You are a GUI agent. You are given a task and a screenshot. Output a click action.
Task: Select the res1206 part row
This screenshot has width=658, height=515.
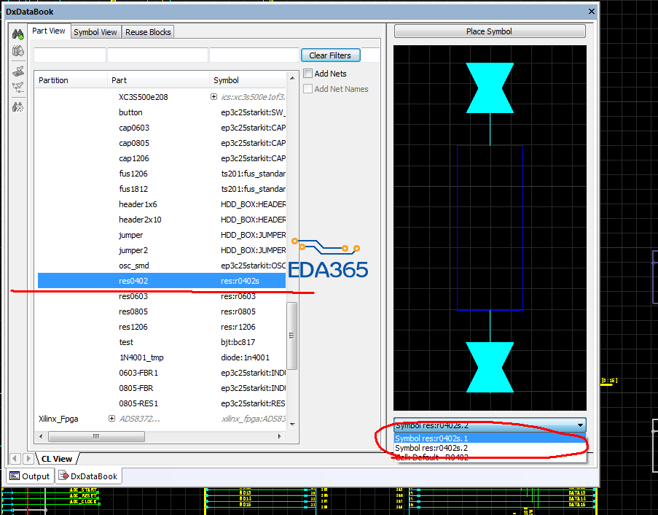[162, 327]
